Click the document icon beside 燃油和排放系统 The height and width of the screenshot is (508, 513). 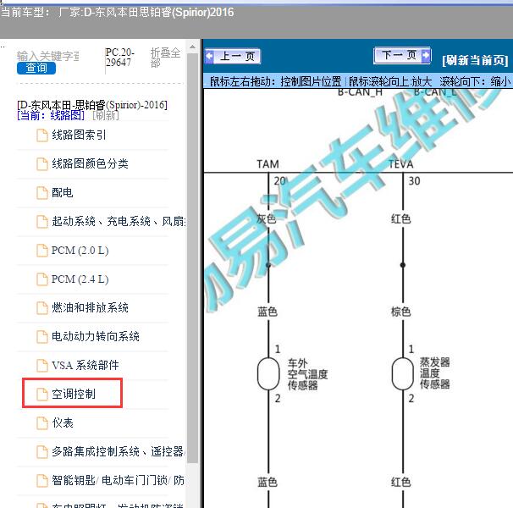coord(41,308)
